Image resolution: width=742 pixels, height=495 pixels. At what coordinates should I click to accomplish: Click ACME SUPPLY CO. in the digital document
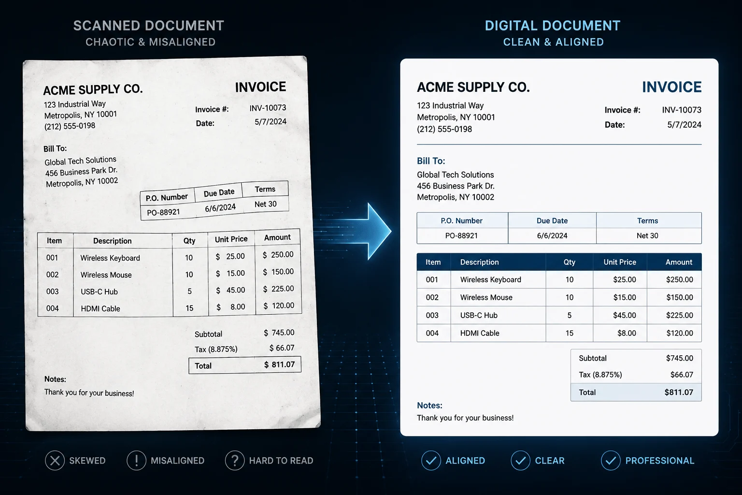(473, 87)
